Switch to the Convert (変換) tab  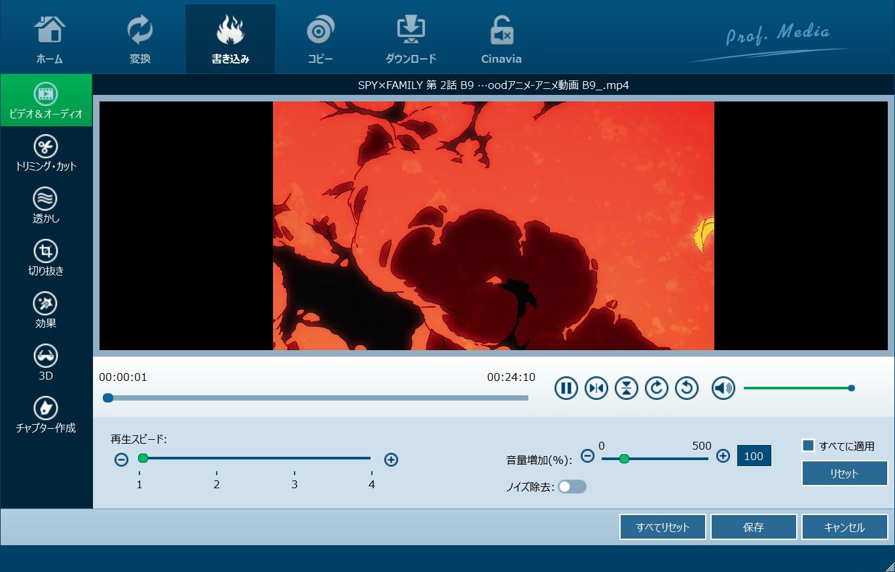(140, 39)
